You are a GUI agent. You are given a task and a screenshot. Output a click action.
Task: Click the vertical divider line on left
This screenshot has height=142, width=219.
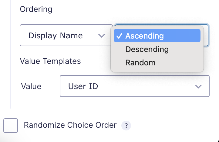click(x=11, y=54)
